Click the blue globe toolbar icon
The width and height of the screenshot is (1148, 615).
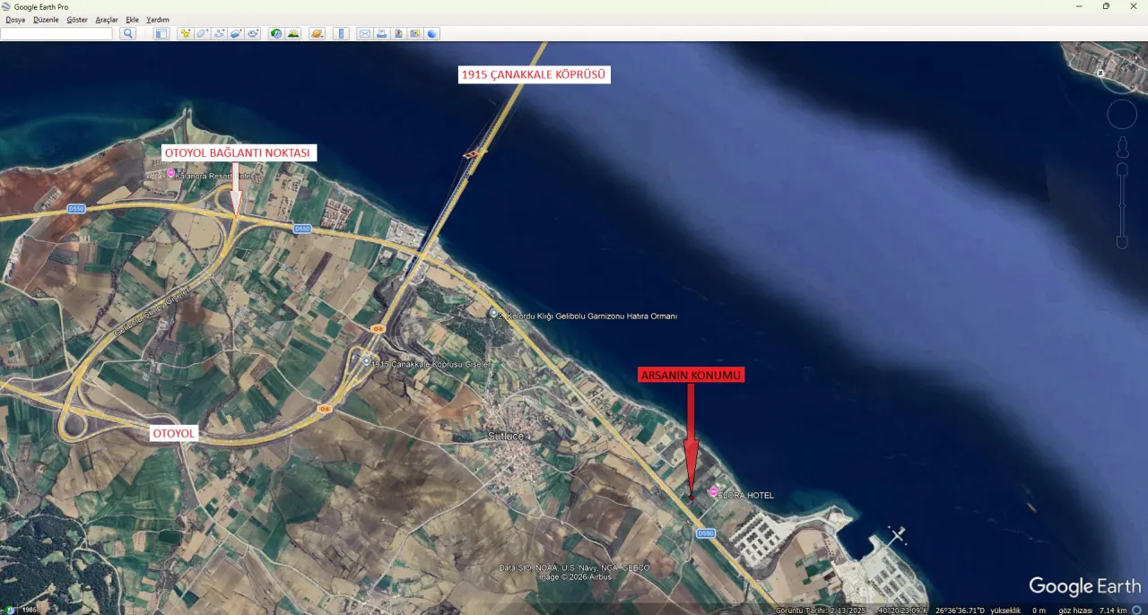coord(432,33)
